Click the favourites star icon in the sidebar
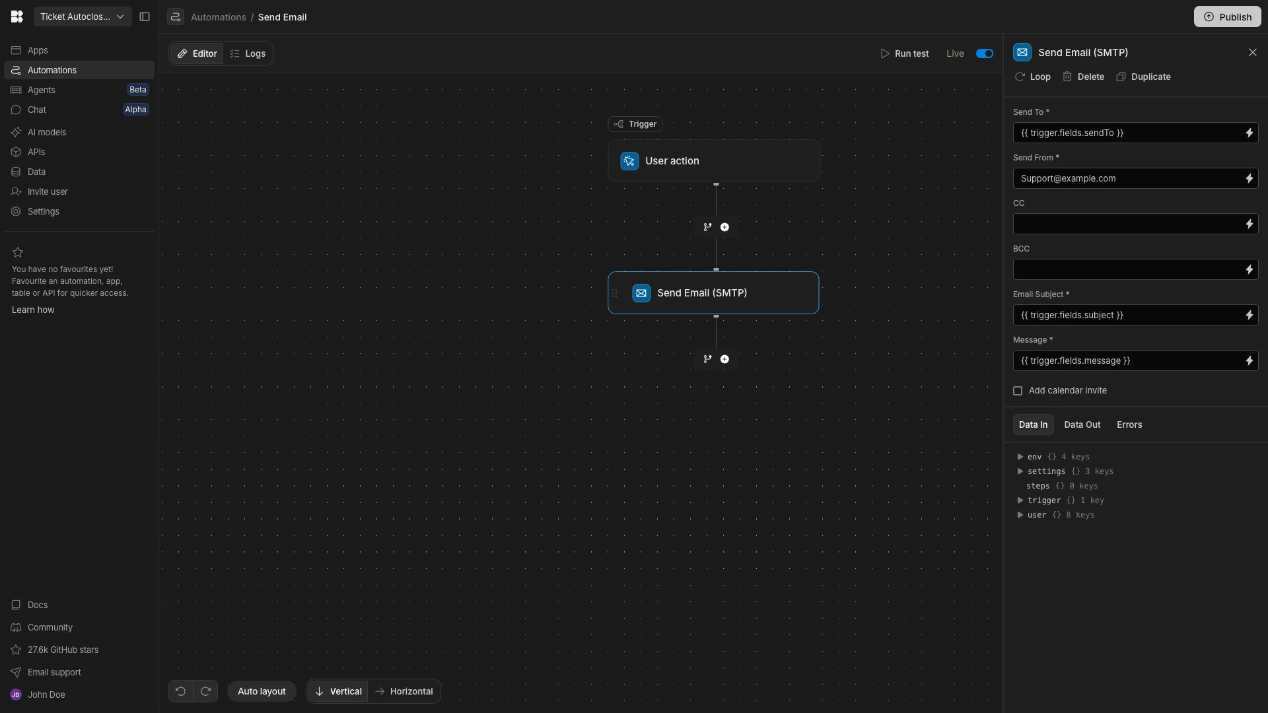The width and height of the screenshot is (1268, 713). [18, 252]
